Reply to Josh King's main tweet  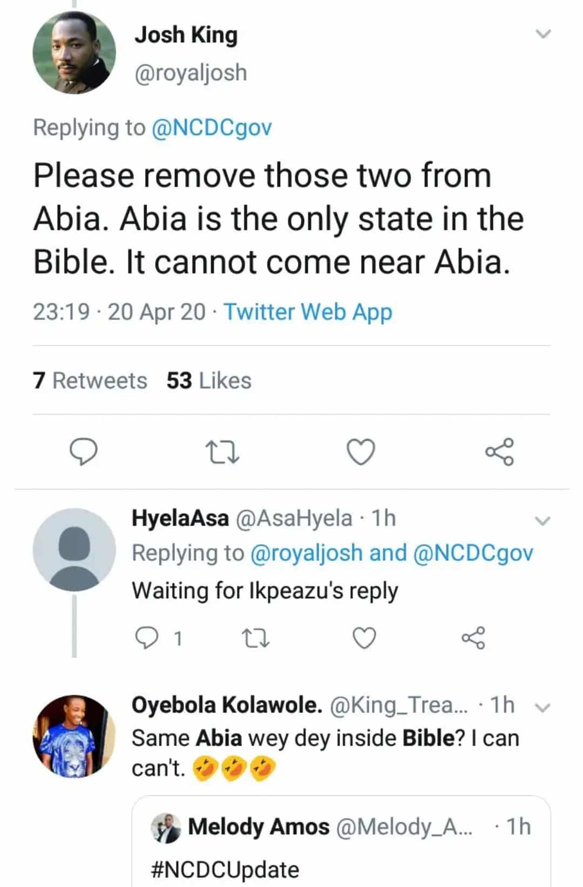[85, 452]
